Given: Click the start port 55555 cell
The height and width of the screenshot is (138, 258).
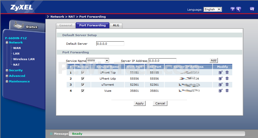Looking at the screenshot, I should pyautogui.click(x=135, y=73).
